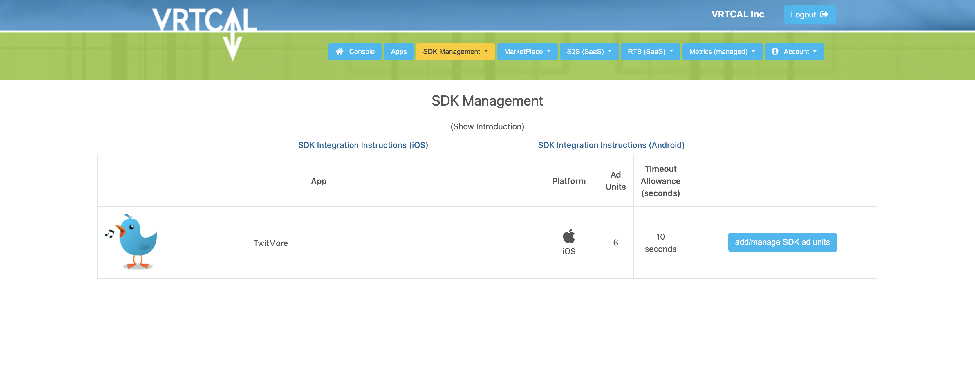
Task: Expand the SDK Management dropdown
Action: click(x=455, y=51)
